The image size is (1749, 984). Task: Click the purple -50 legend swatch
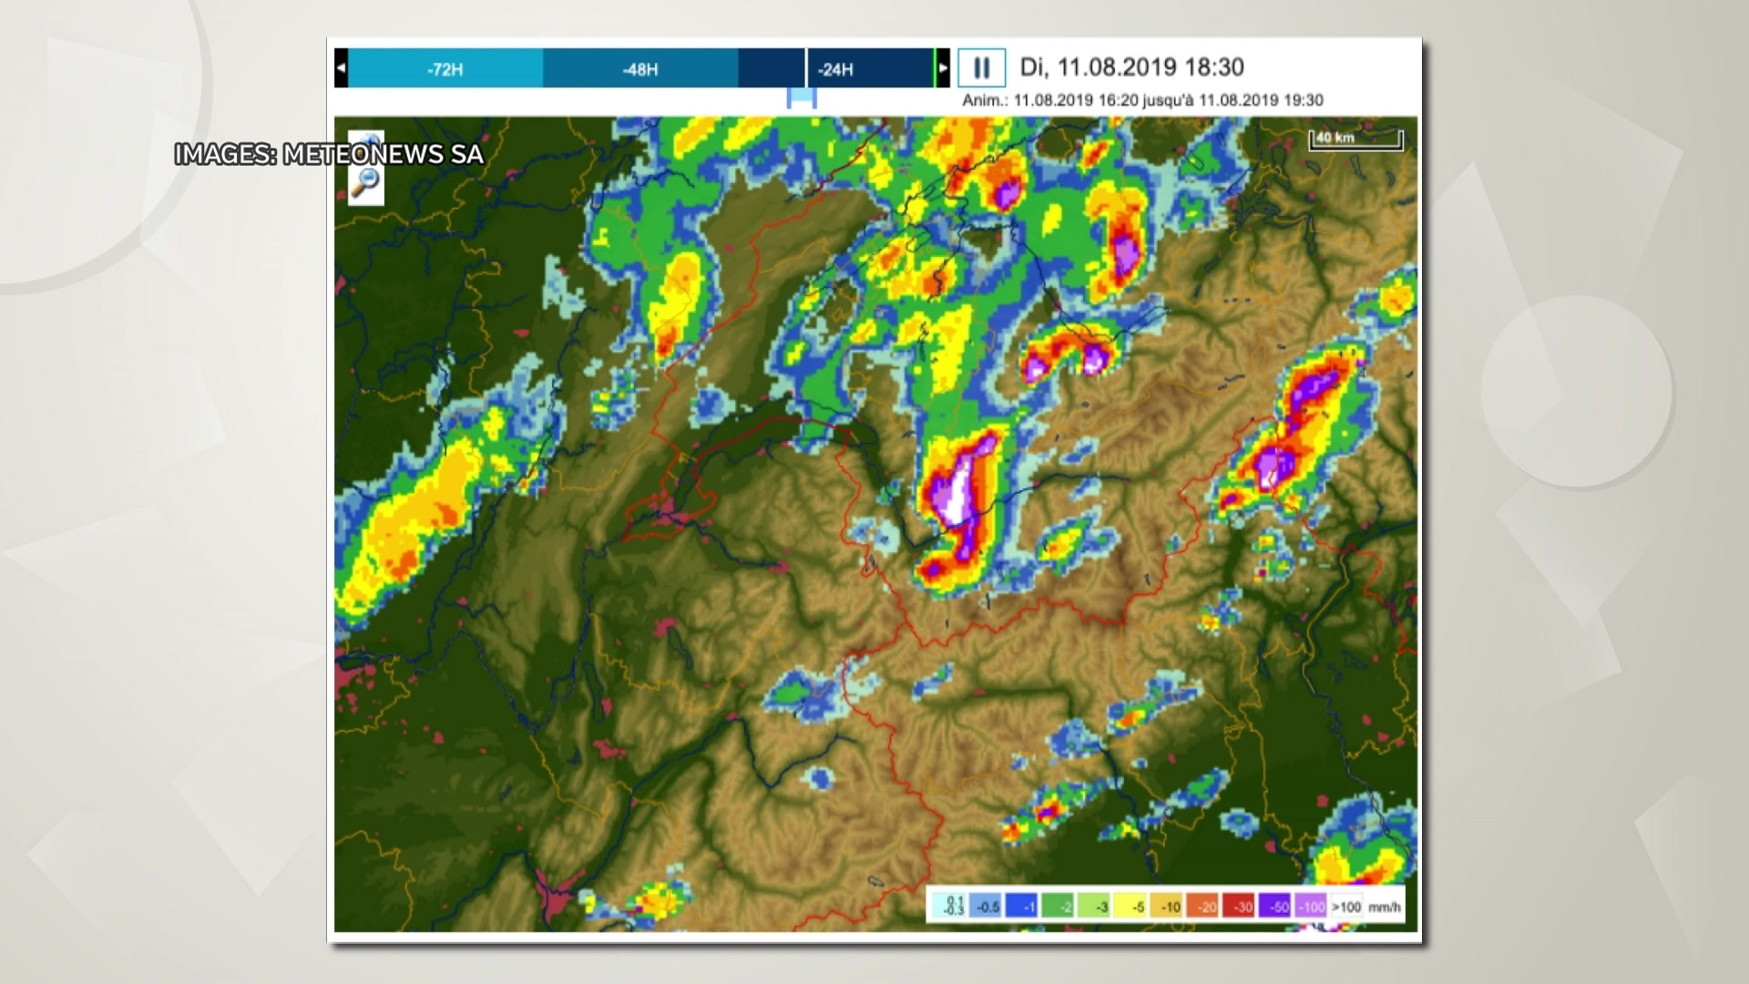pos(1274,905)
